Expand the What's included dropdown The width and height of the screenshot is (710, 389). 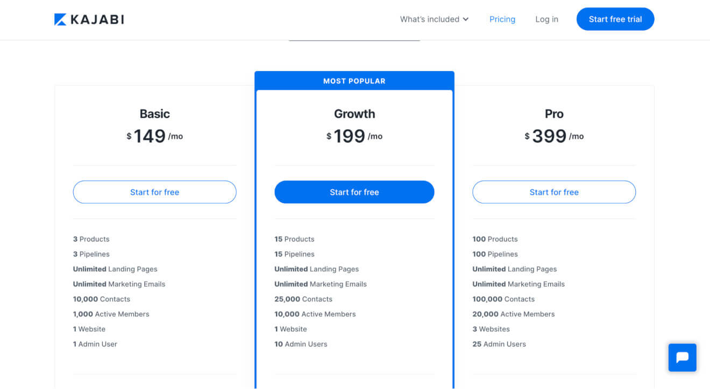[x=434, y=19]
